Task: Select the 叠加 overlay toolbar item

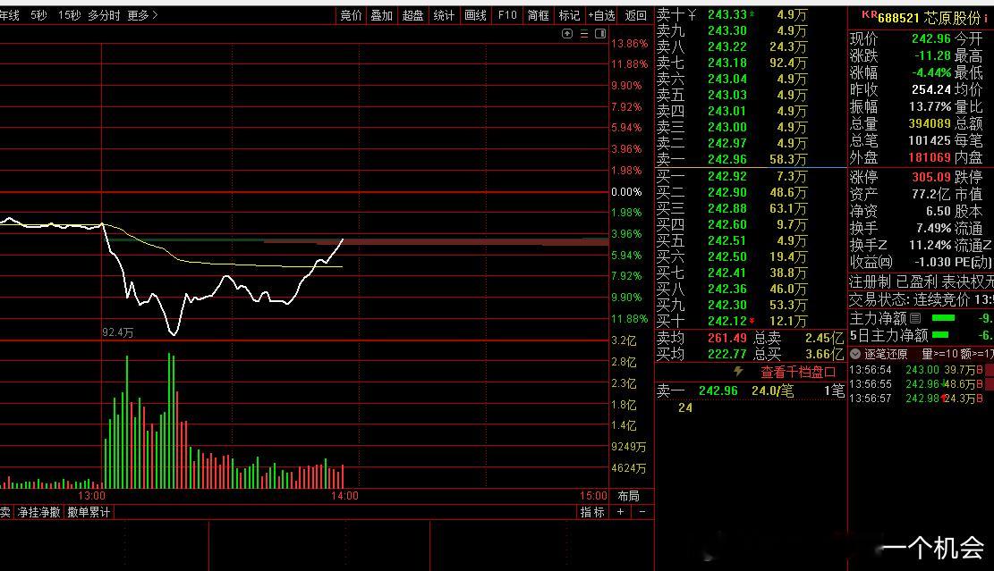Action: click(382, 15)
